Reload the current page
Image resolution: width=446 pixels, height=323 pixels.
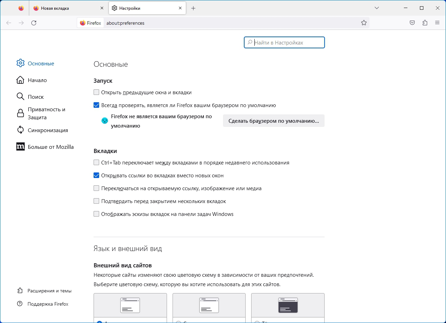pos(34,23)
